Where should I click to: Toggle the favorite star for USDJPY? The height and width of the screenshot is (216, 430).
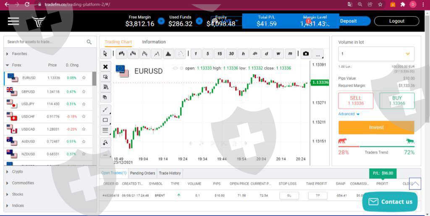pyautogui.click(x=84, y=104)
